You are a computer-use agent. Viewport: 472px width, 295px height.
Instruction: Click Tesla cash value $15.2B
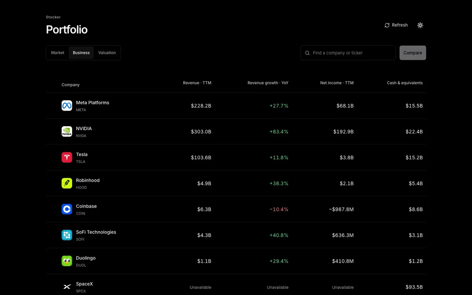[414, 158]
